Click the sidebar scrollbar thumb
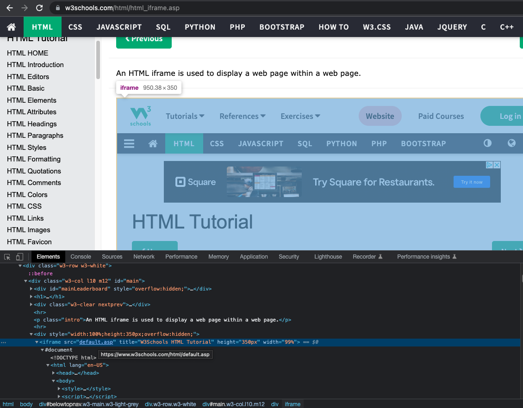Image resolution: width=523 pixels, height=408 pixels. click(98, 60)
